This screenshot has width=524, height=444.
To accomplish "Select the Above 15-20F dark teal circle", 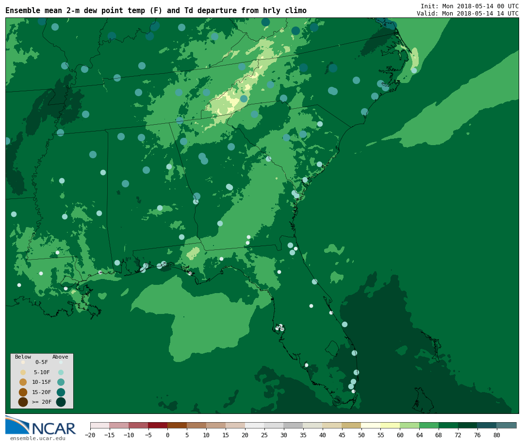I will pyautogui.click(x=61, y=392).
